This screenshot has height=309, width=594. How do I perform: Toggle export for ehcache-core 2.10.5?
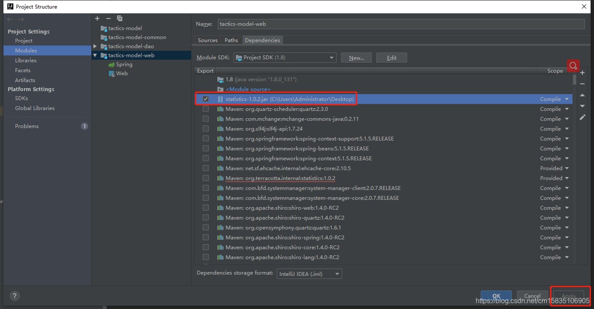(x=206, y=168)
